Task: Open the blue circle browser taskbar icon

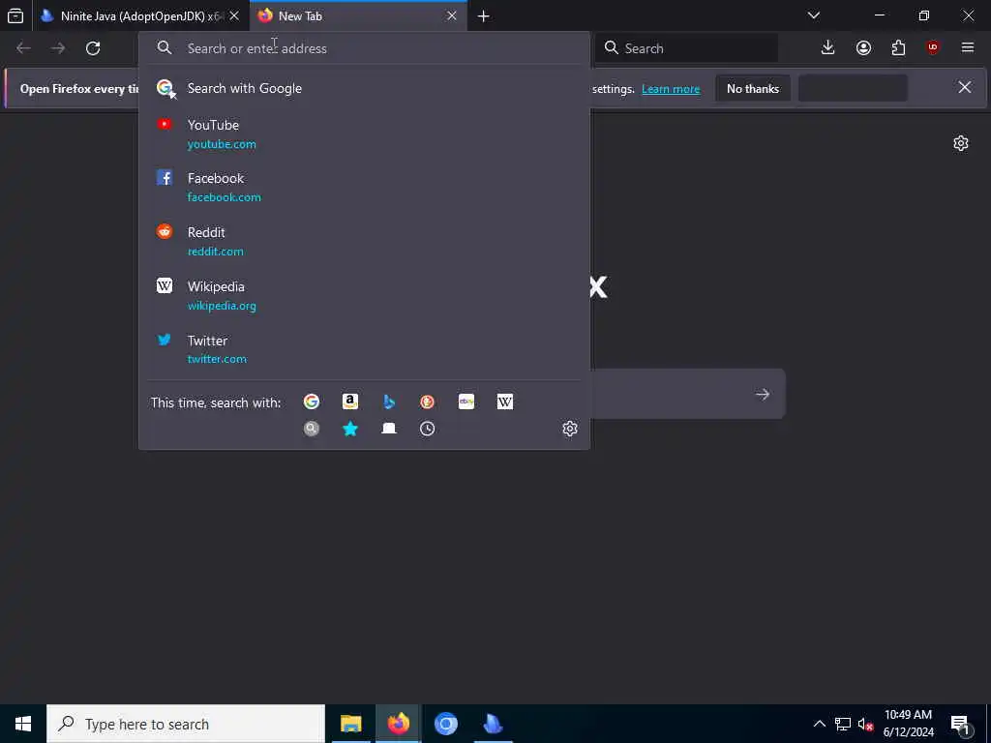Action: click(x=445, y=724)
